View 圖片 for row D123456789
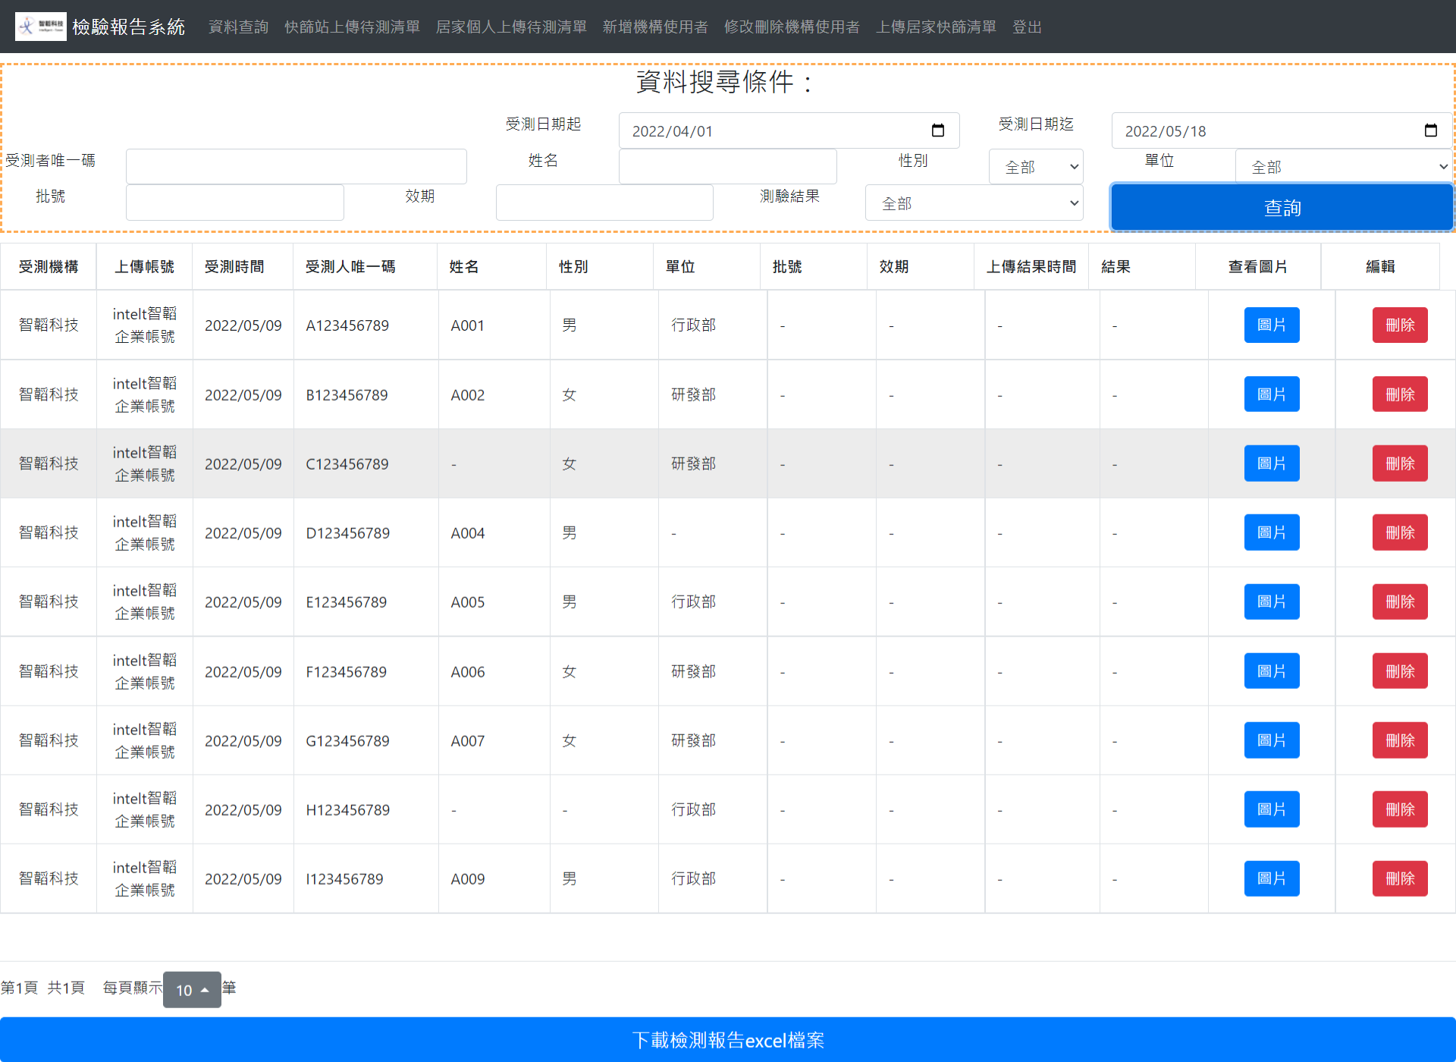This screenshot has height=1062, width=1456. point(1272,533)
